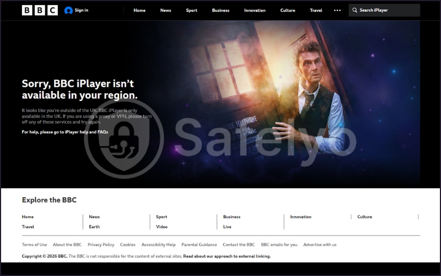Open News in top navigation
This screenshot has height=276, width=441.
pos(166,10)
